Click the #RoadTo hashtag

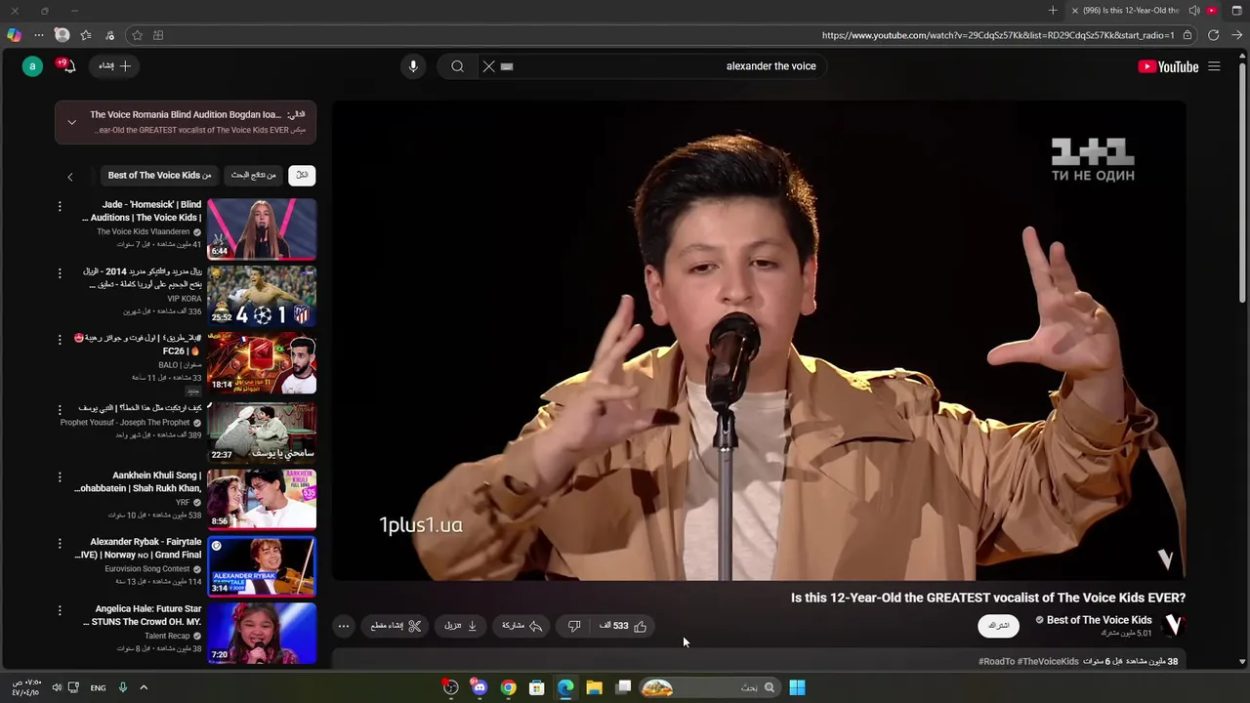pos(1000,661)
